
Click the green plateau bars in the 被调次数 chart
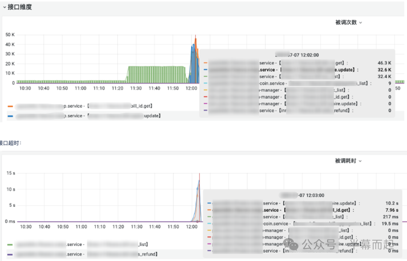pyautogui.click(x=157, y=75)
